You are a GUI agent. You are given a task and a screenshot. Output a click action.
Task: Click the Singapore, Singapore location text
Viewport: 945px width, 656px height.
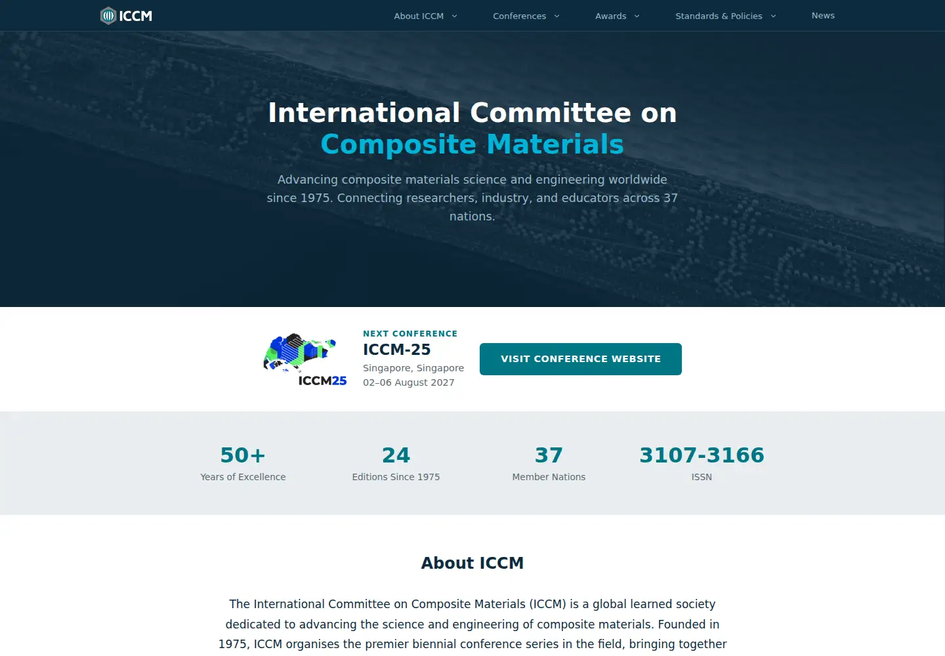click(413, 368)
